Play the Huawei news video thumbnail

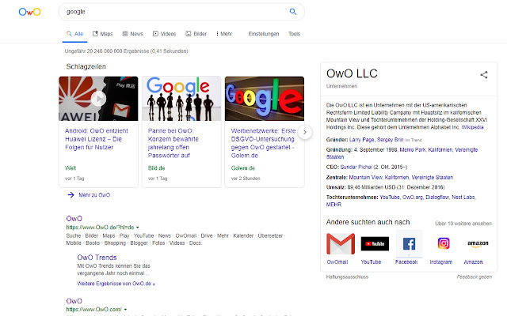[x=98, y=98]
